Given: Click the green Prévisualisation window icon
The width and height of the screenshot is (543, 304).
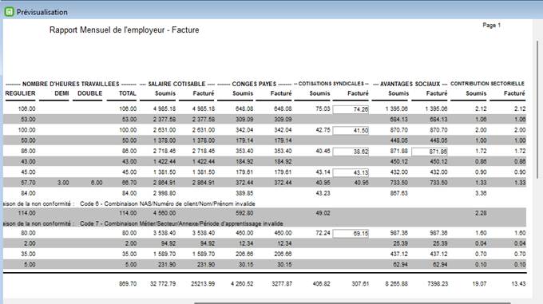Looking at the screenshot, I should click(9, 12).
